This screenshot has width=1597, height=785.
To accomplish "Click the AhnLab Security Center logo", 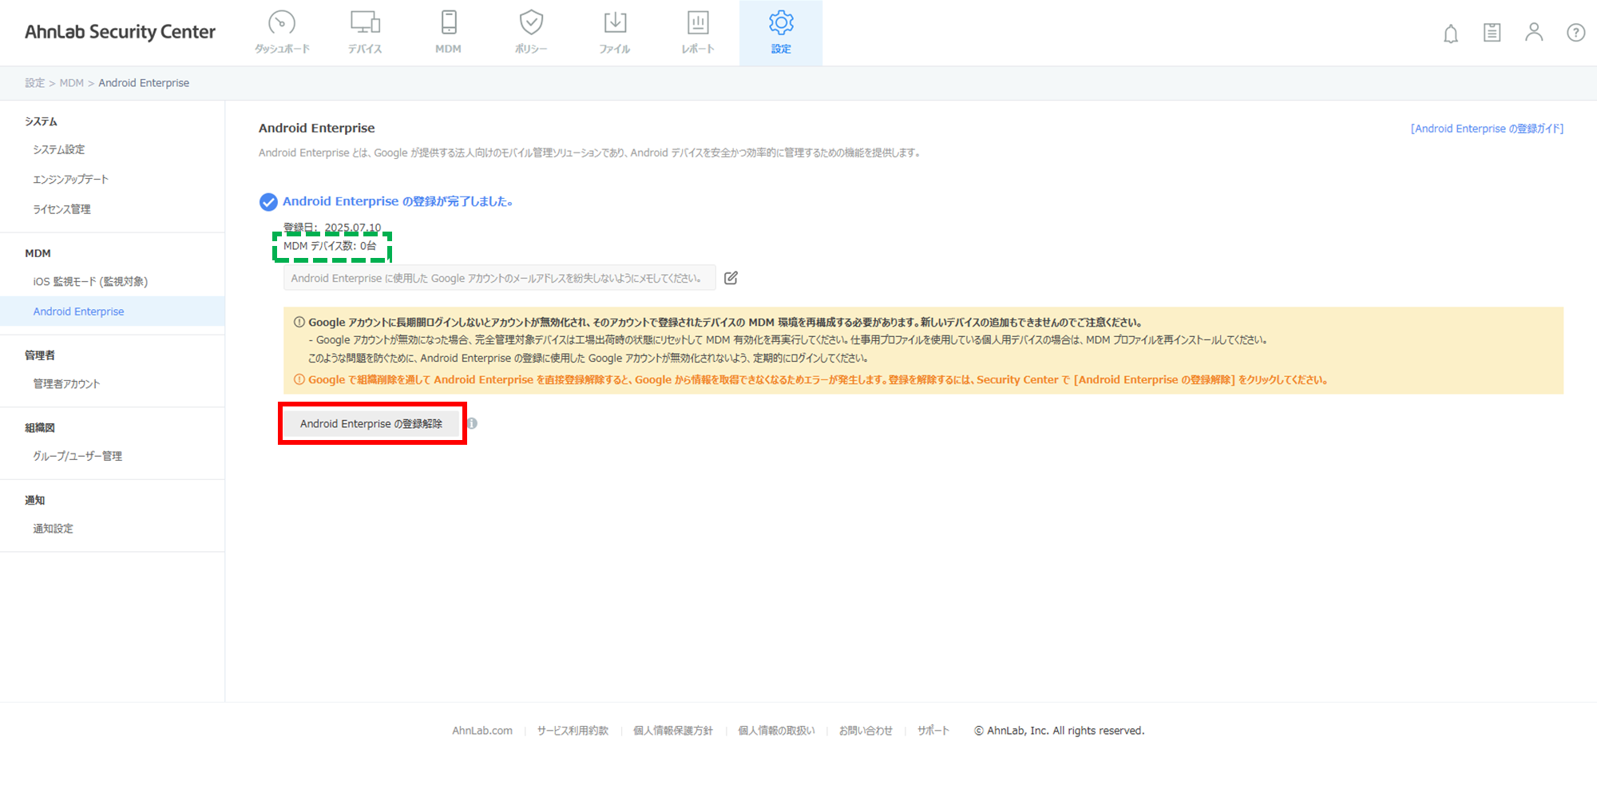I will [120, 32].
